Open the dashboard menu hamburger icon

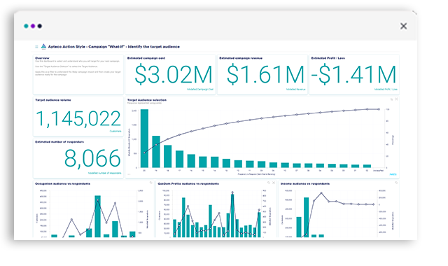click(x=36, y=47)
